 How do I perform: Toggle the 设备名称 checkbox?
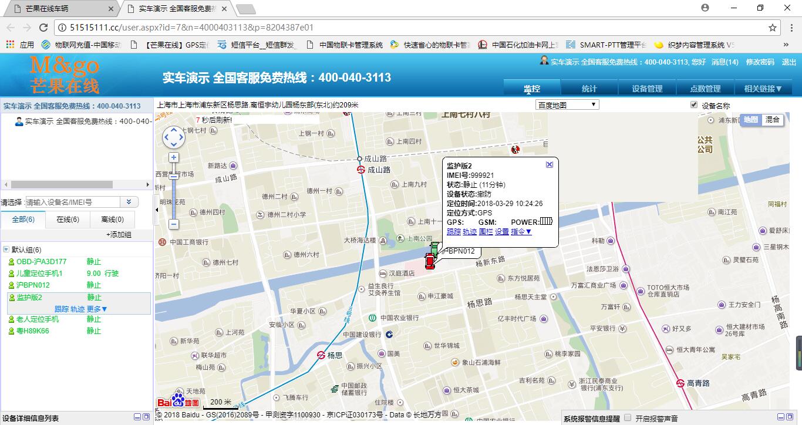[x=694, y=104]
